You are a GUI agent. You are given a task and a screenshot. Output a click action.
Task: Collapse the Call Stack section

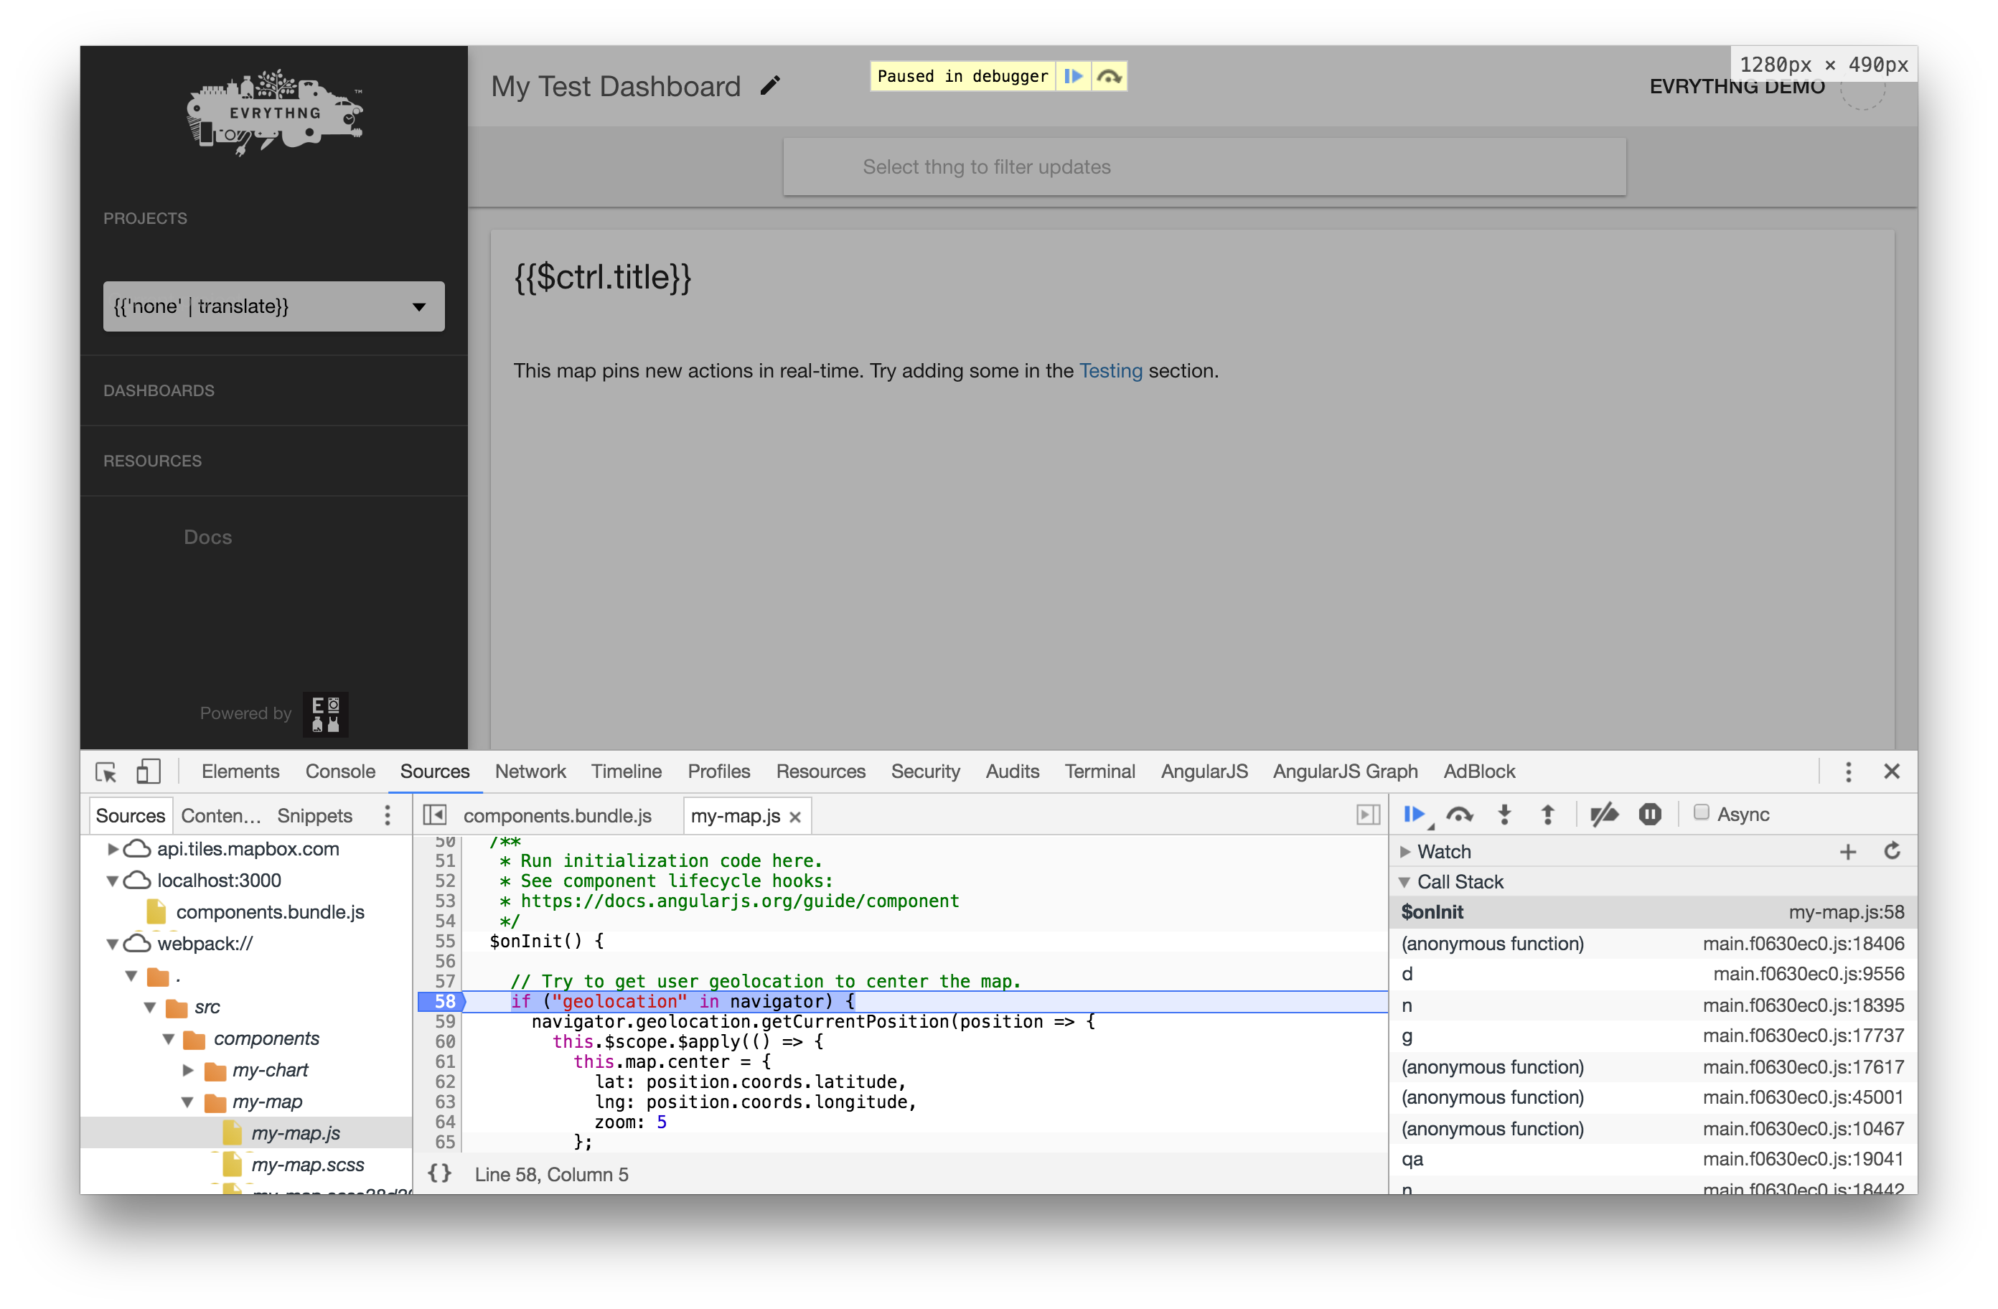pyautogui.click(x=1404, y=881)
